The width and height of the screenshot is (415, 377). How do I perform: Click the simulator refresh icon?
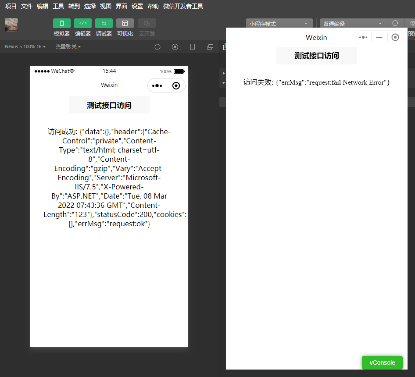(157, 47)
